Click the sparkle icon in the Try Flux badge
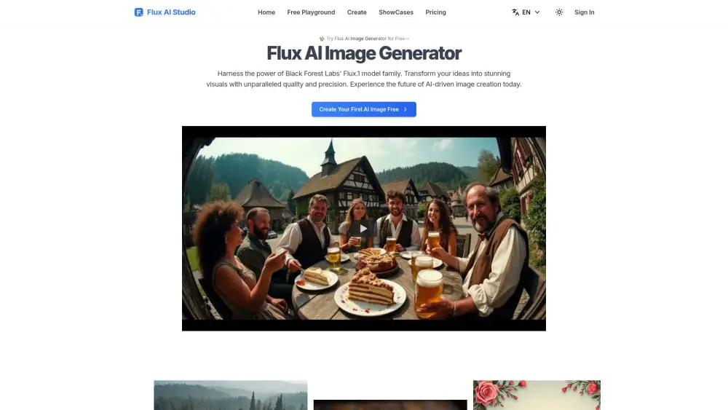Screen dimensions: 728x410 tap(322, 39)
